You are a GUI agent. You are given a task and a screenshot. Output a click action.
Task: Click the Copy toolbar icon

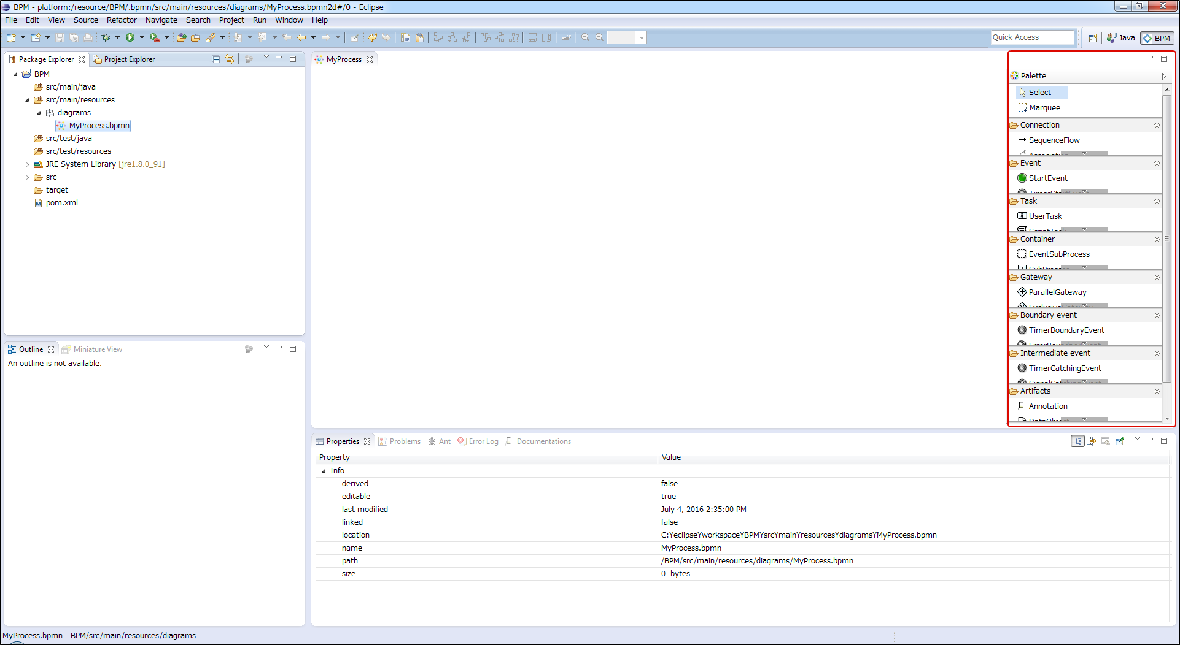[x=405, y=37]
